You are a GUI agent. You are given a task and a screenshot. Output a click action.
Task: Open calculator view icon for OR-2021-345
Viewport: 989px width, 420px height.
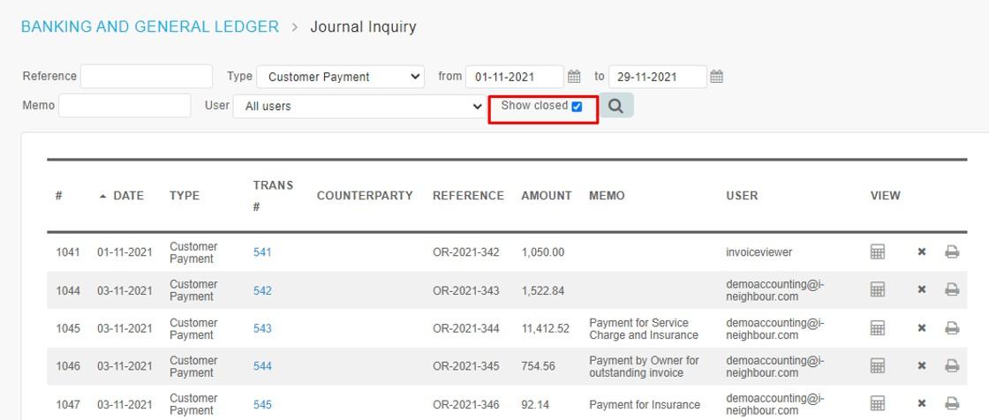878,366
